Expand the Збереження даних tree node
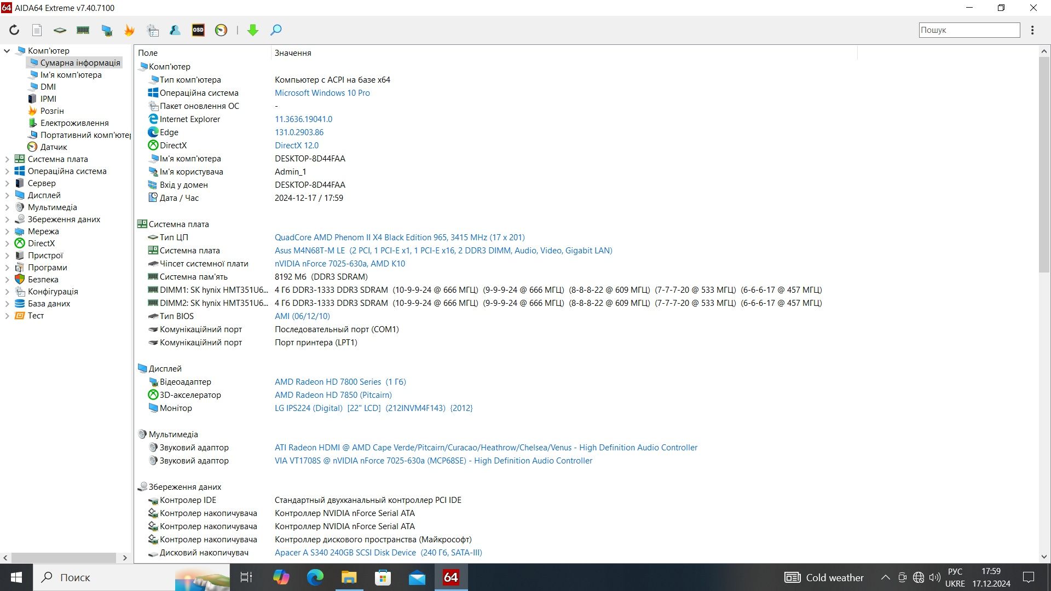The image size is (1051, 591). 7,219
